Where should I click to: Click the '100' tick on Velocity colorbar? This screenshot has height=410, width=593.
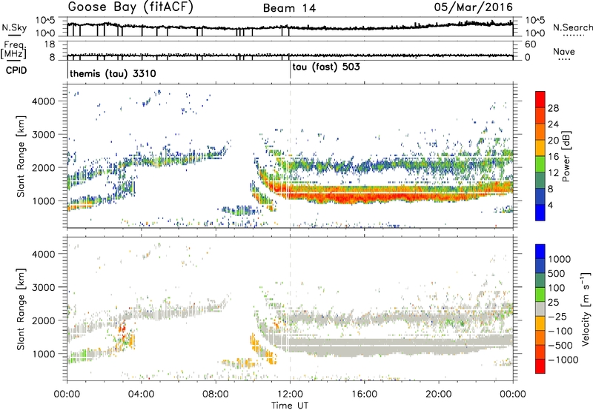(557, 288)
